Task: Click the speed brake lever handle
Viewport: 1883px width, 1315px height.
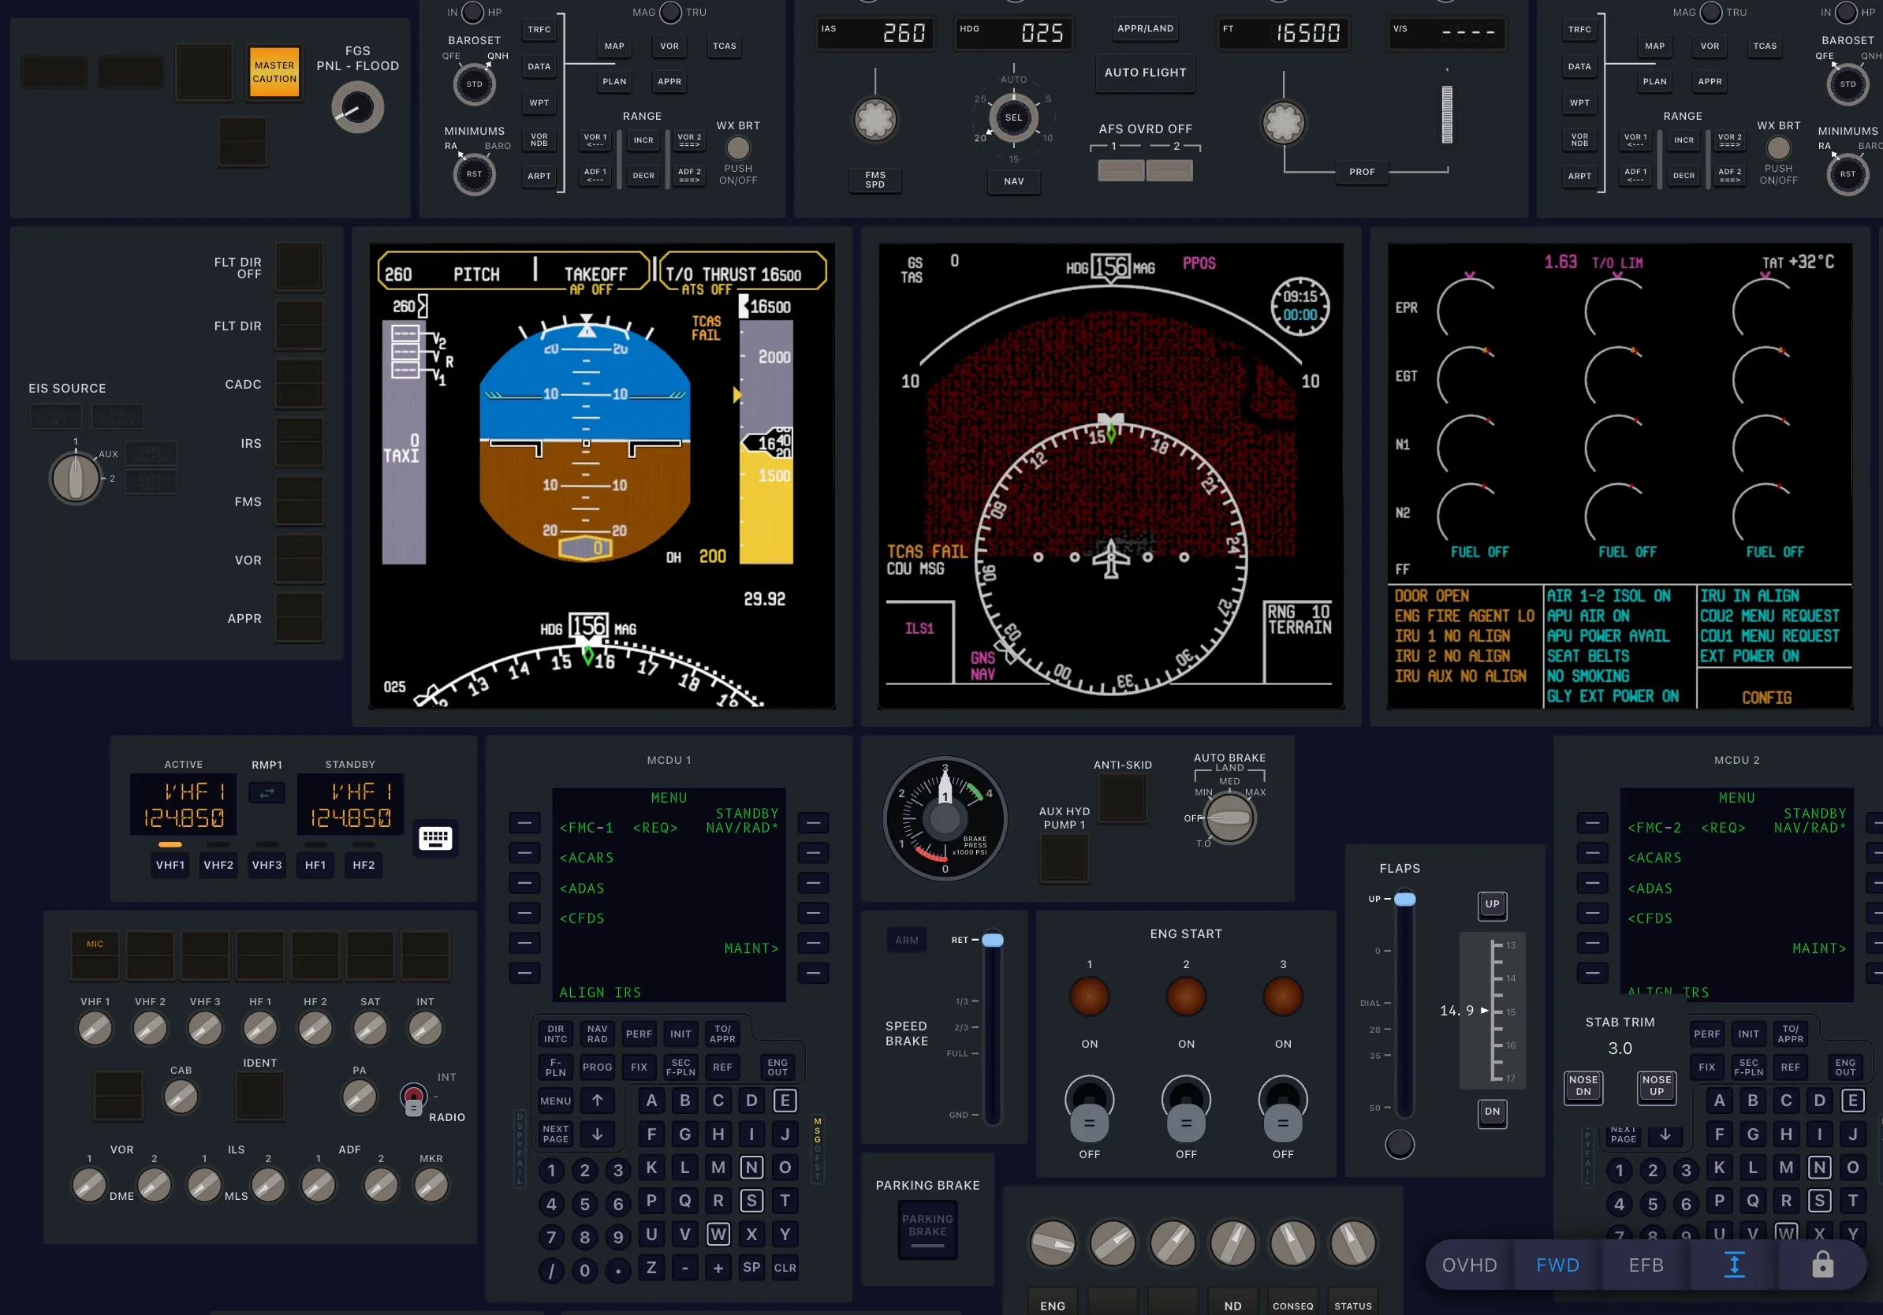Action: pyautogui.click(x=992, y=940)
